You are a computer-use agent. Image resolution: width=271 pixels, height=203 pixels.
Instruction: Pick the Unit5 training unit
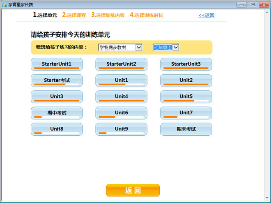186,97
